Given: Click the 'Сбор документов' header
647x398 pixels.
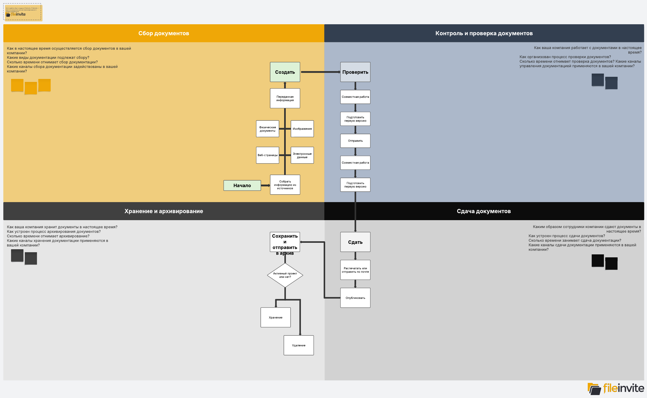Looking at the screenshot, I should [164, 33].
